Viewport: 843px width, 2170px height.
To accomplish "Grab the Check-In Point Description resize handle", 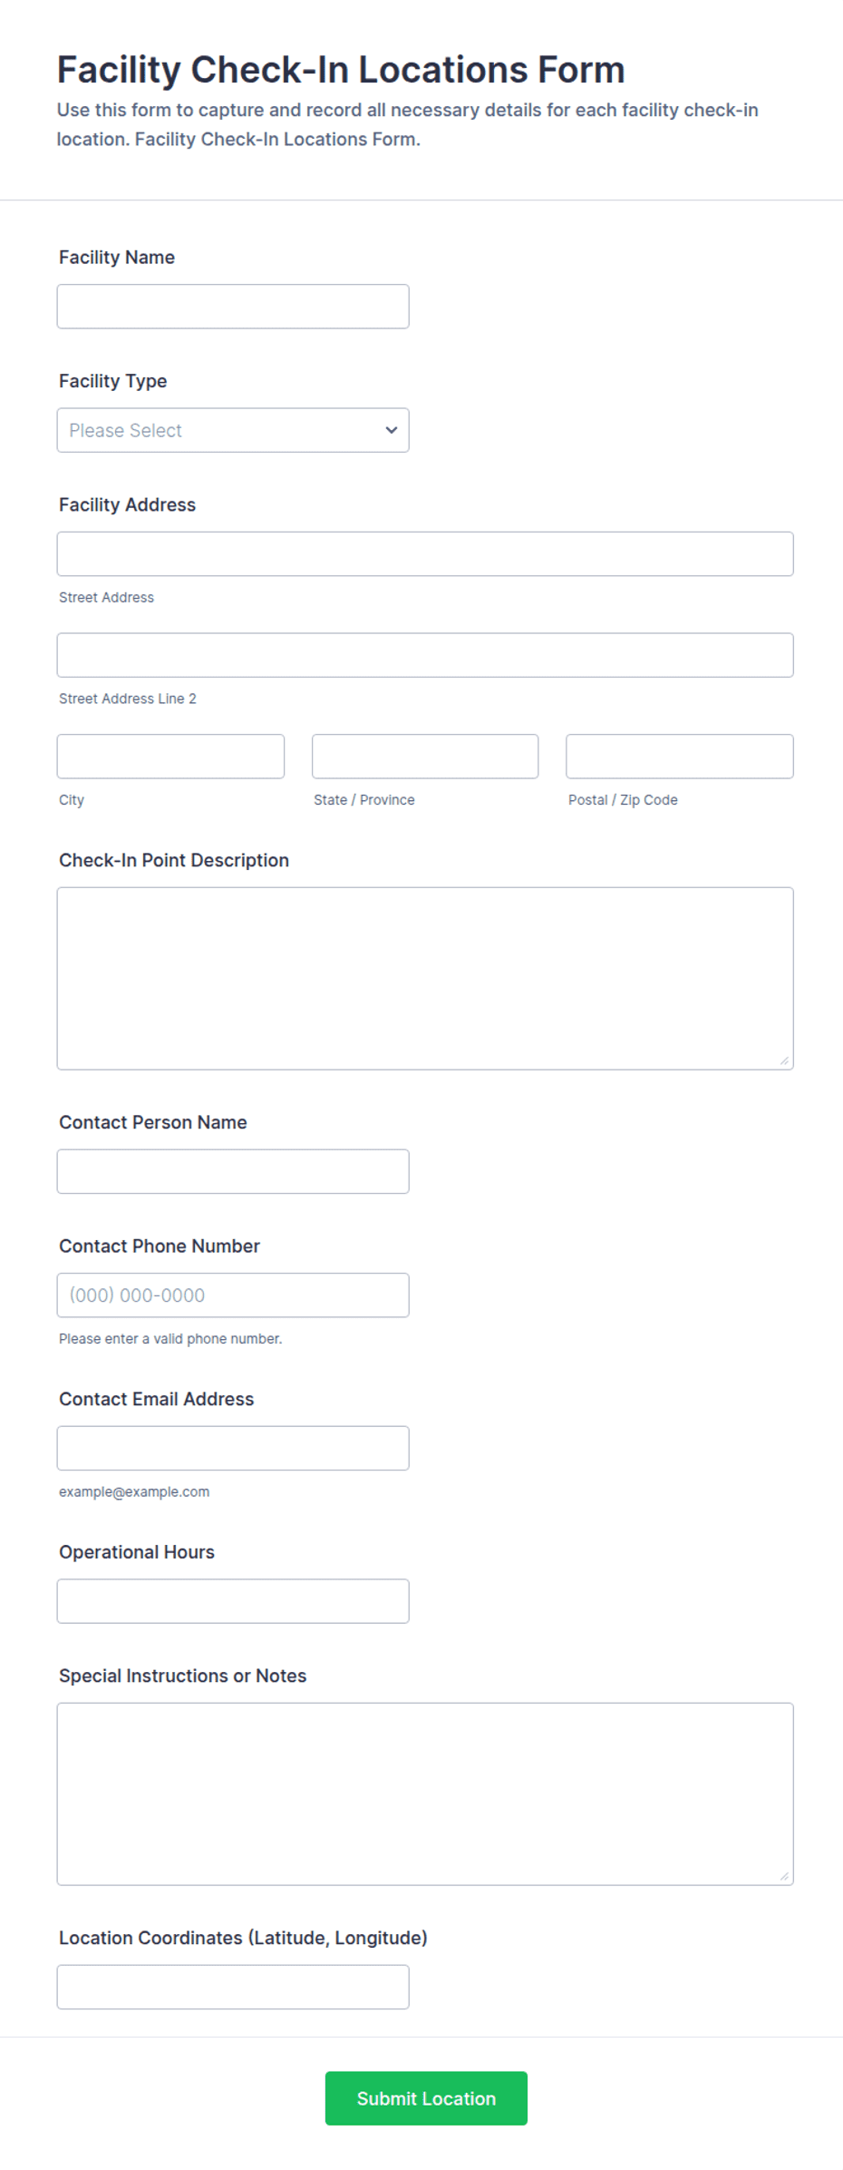I will [784, 1061].
